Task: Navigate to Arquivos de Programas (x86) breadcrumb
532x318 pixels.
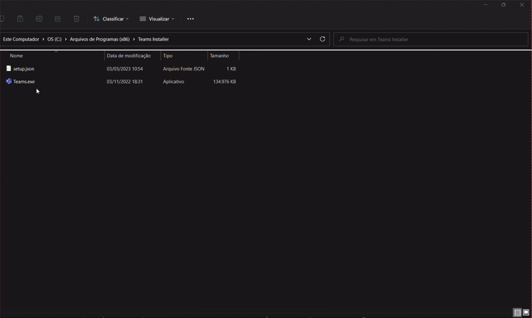Action: [100, 39]
